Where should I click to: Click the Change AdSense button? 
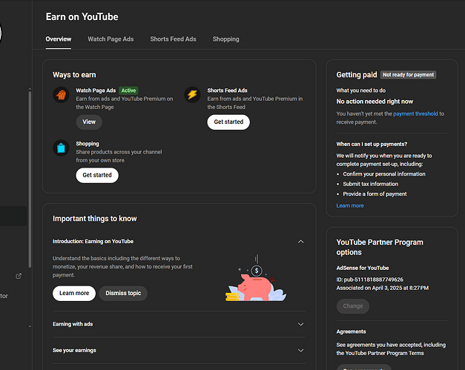click(x=353, y=306)
